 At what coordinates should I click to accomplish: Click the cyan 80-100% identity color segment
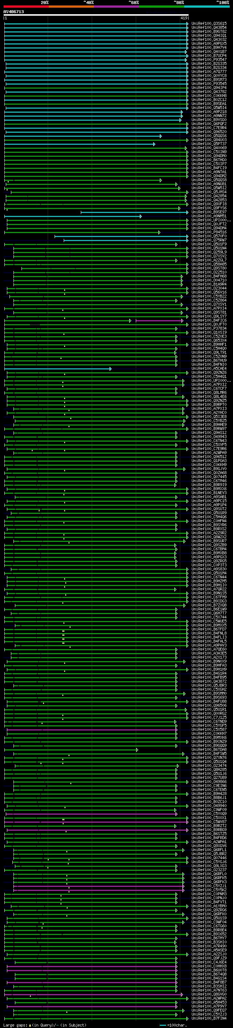click(x=207, y=7)
